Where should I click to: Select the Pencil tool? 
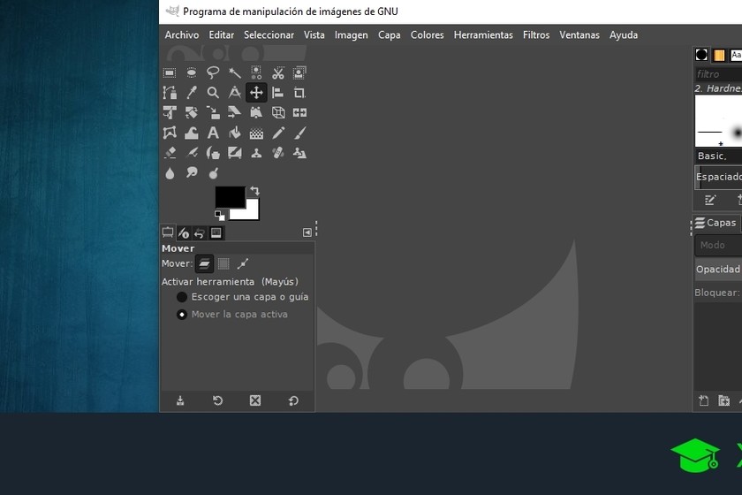[278, 133]
